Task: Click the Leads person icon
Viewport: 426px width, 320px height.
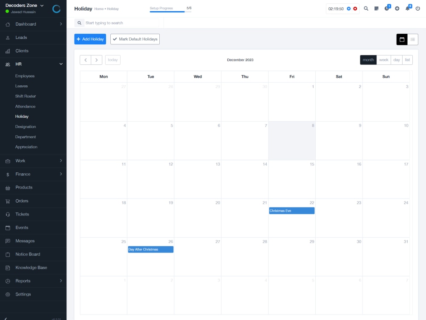Action: point(8,38)
